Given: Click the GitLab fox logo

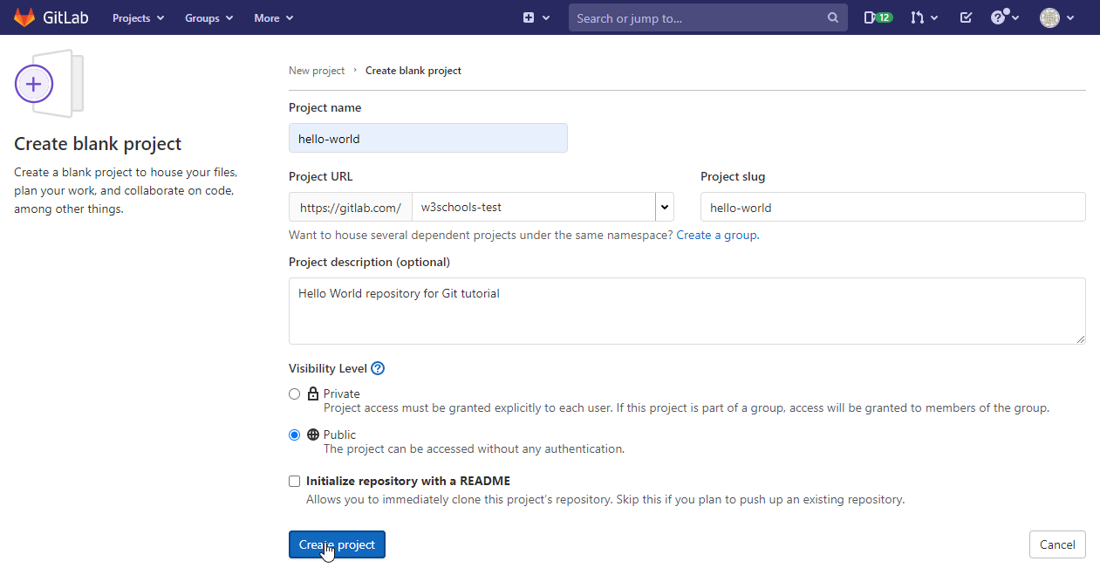Looking at the screenshot, I should coord(24,17).
